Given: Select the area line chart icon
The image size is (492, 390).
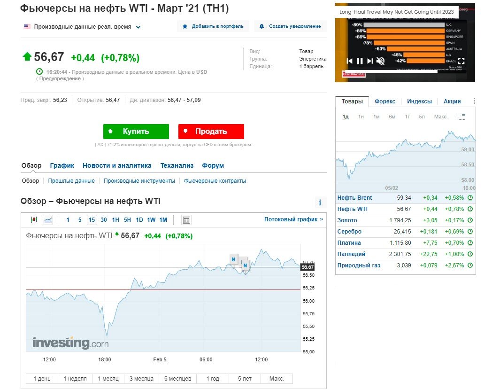Looking at the screenshot, I should (48, 220).
